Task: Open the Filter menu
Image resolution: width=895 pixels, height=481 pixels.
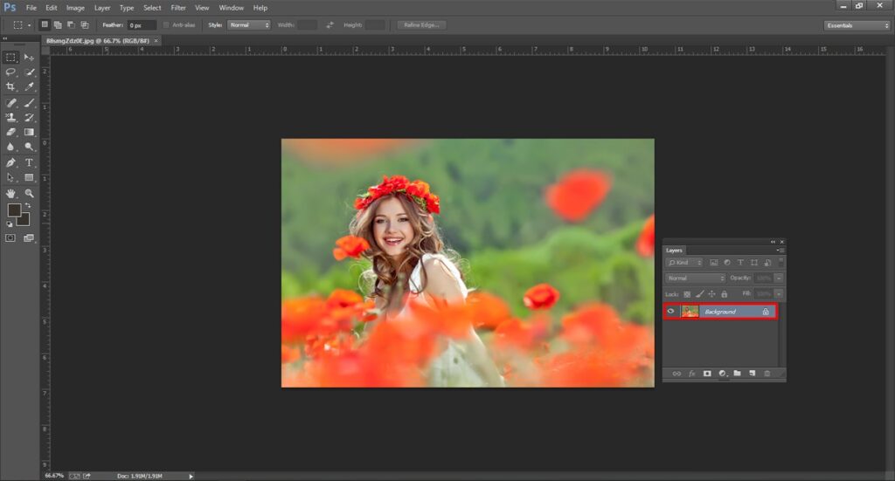Action: [x=178, y=8]
